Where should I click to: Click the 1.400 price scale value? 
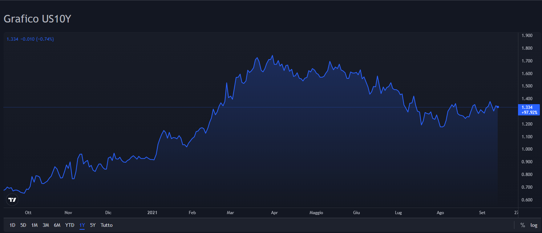(527, 99)
